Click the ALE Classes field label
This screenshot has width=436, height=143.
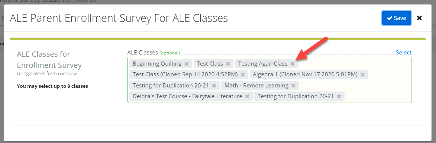tap(143, 52)
